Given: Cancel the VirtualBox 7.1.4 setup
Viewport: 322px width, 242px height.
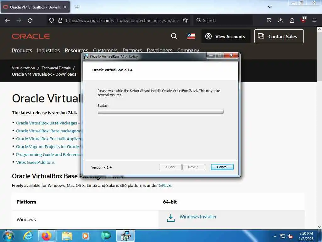Looking at the screenshot, I should click(222, 167).
